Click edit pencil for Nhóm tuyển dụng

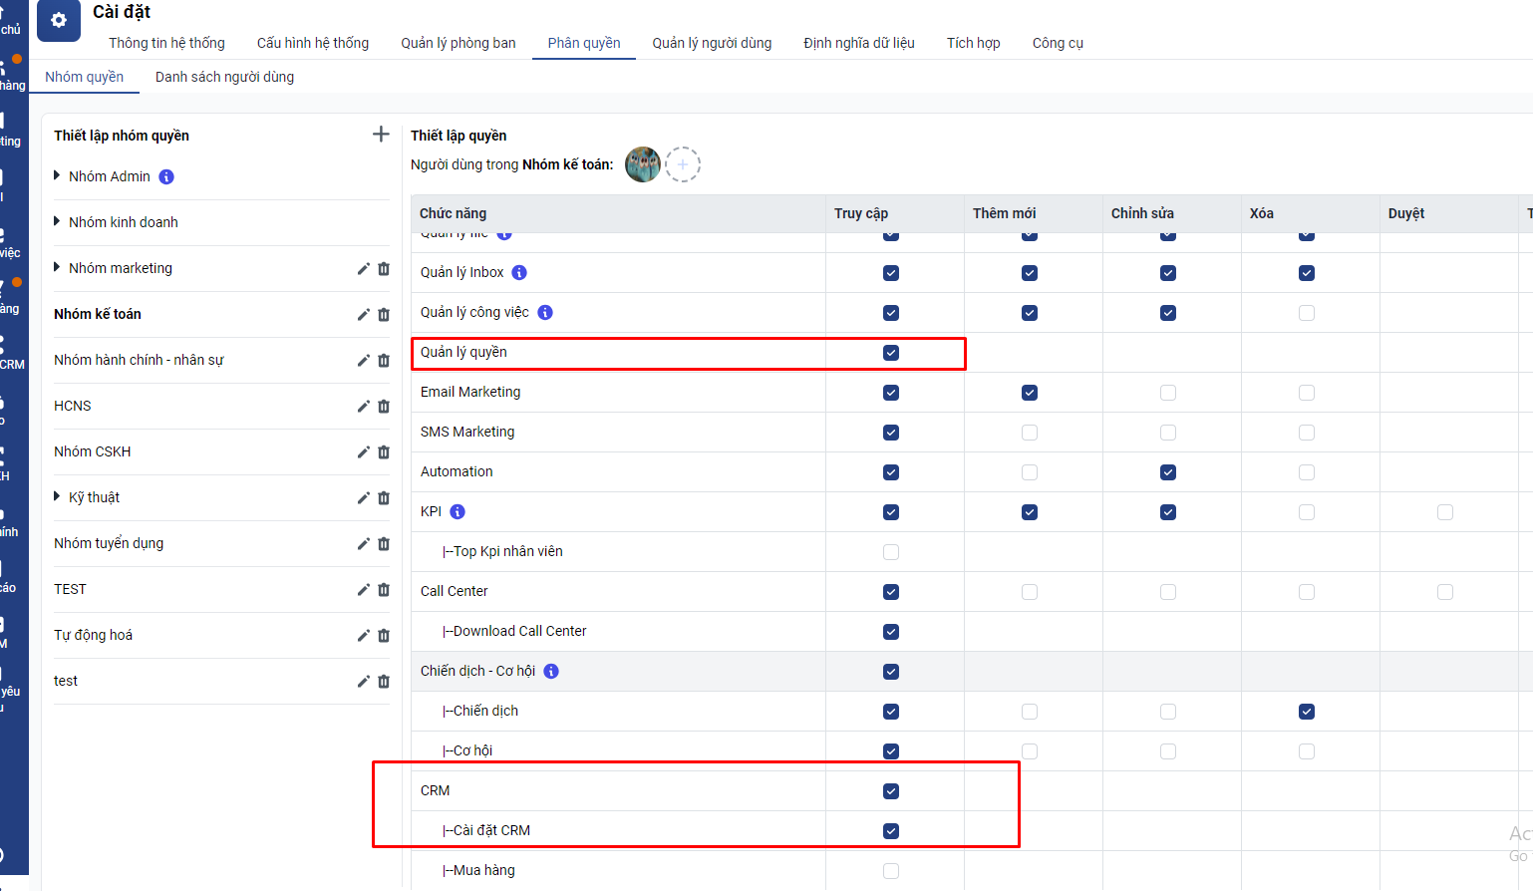point(364,544)
